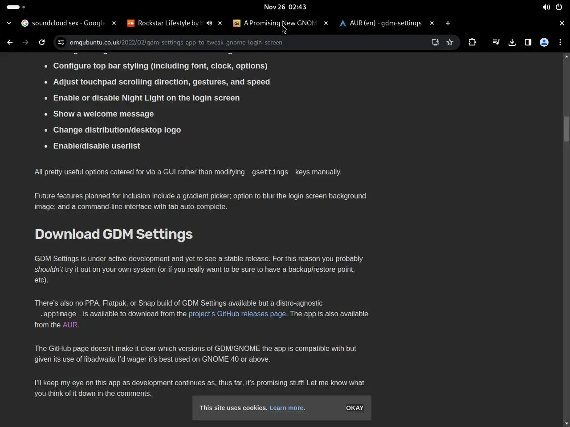Close the Rockstar Lifestyle tab
570x427 pixels.
point(220,23)
